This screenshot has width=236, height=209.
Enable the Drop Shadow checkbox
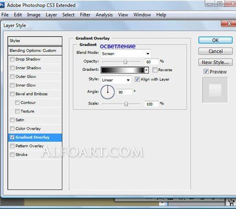click(12, 59)
